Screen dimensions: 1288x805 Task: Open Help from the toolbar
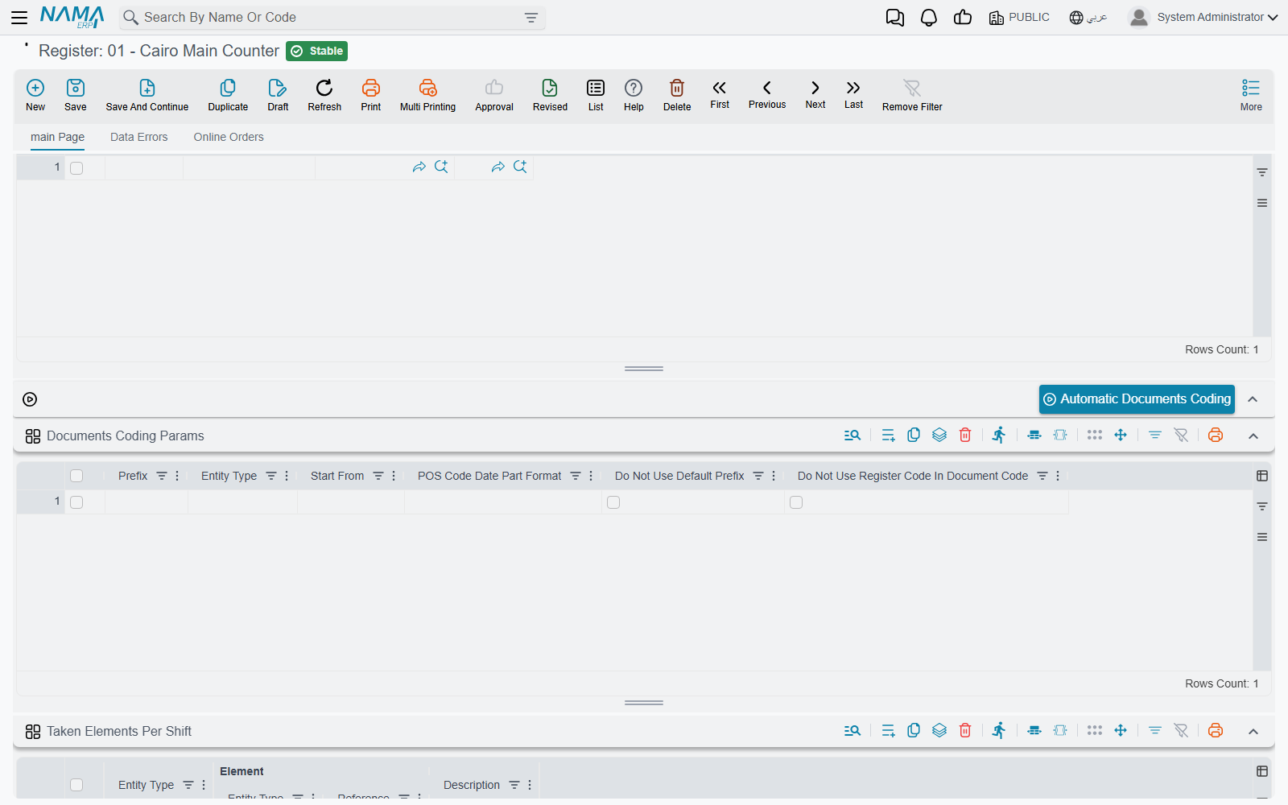point(634,95)
